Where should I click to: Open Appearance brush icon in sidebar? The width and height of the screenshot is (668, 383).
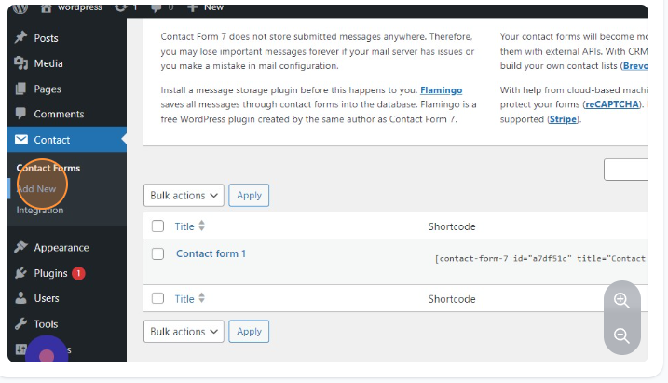pyautogui.click(x=21, y=248)
